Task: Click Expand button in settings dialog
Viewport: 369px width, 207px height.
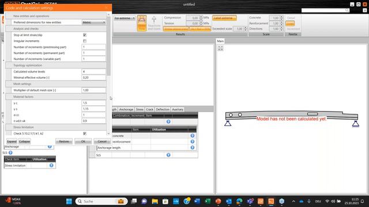Action: 12,141
